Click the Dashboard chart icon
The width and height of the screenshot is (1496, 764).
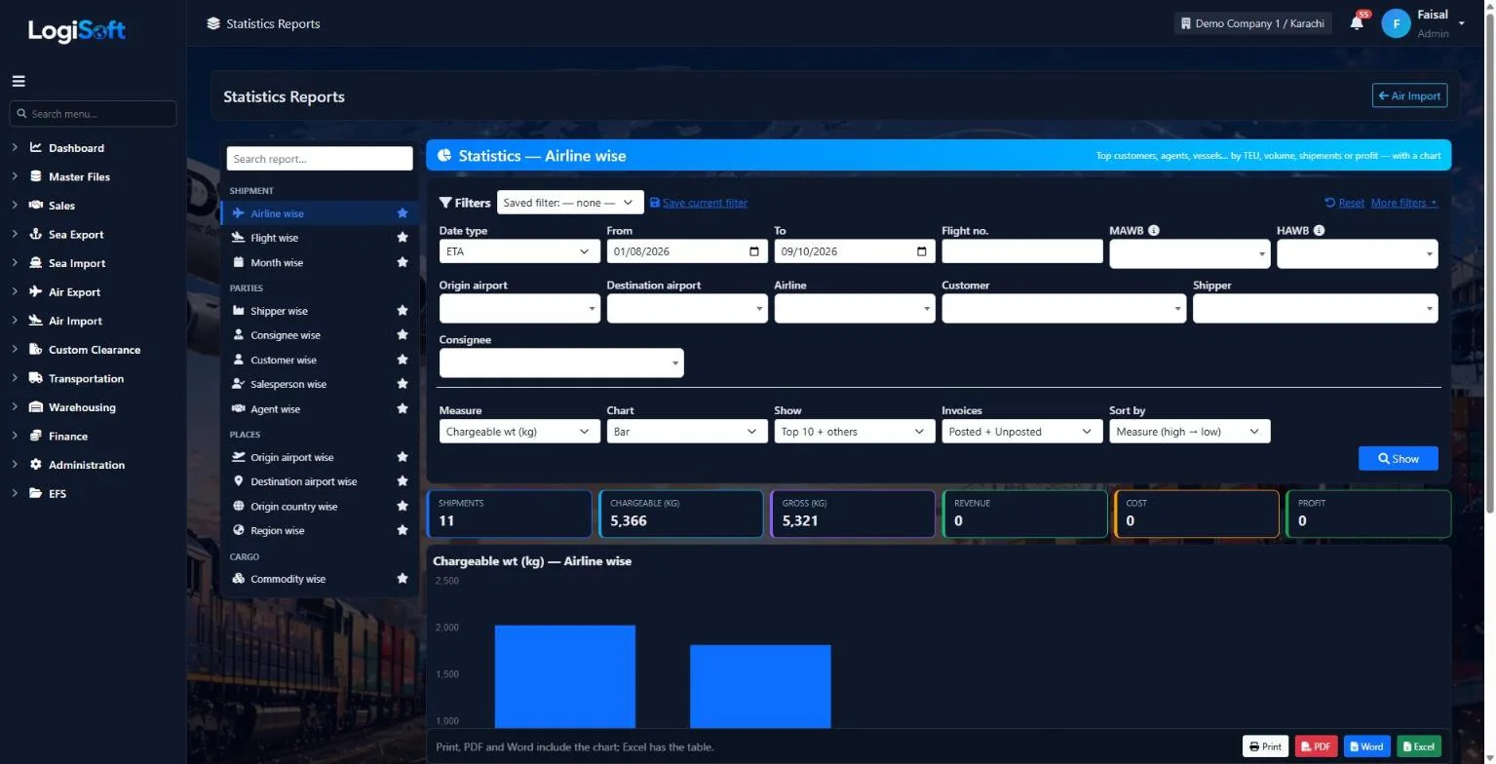click(36, 148)
